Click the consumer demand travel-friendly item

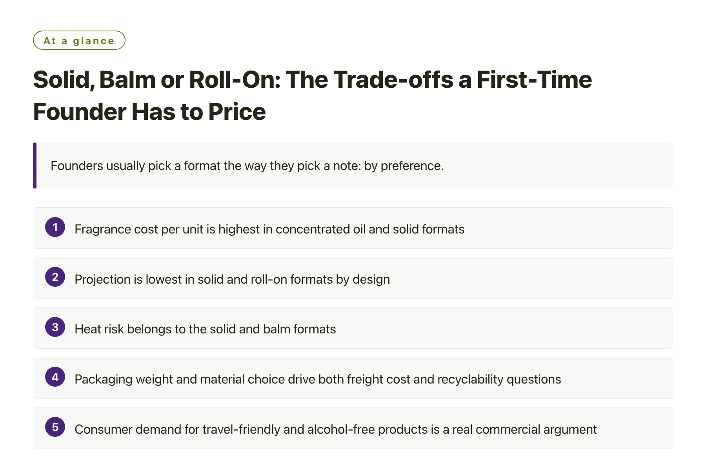pos(336,429)
